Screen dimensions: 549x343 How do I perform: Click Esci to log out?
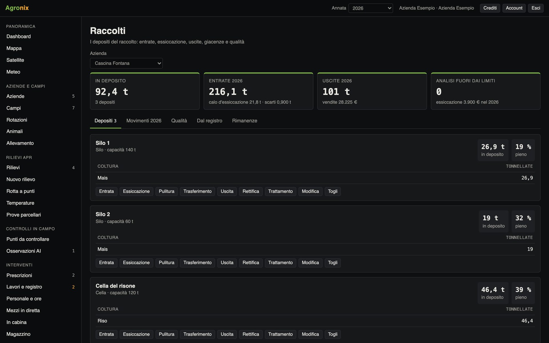(536, 8)
